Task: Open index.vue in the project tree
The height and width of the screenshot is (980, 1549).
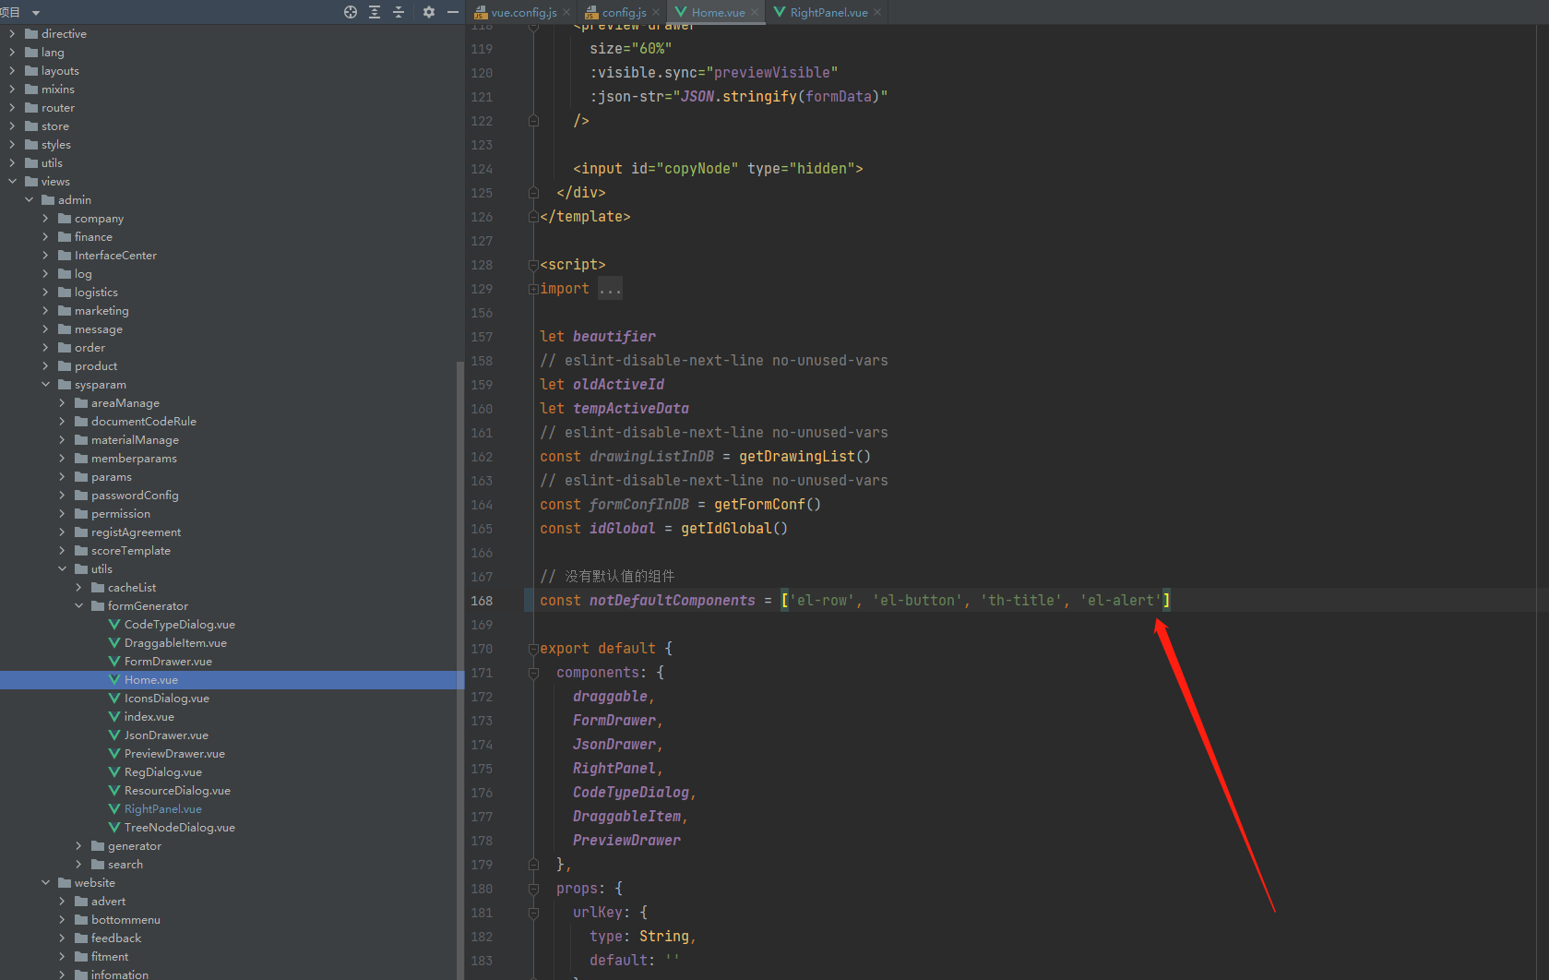Action: point(149,717)
